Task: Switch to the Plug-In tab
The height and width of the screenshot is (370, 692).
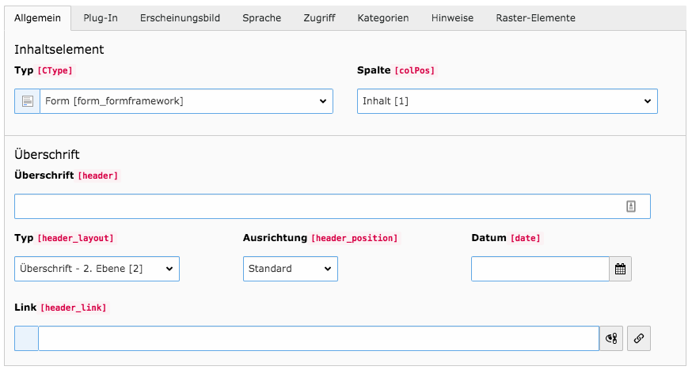Action: coord(101,18)
